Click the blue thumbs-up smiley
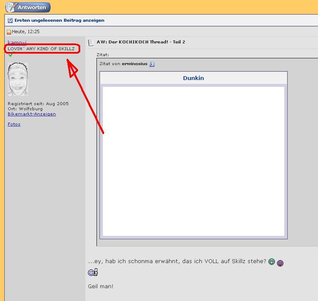318x301 pixels. point(93,272)
